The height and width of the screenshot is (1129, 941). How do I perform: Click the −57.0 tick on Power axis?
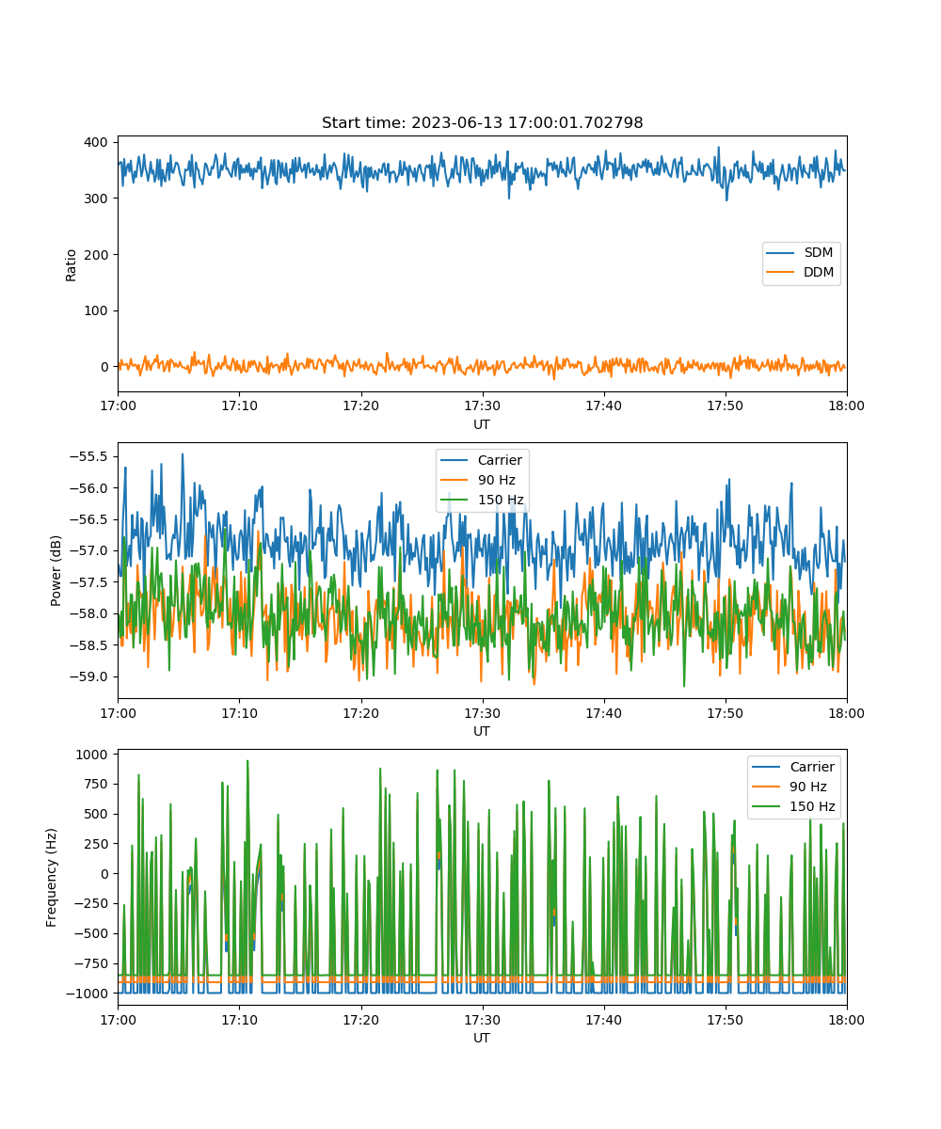coord(88,551)
